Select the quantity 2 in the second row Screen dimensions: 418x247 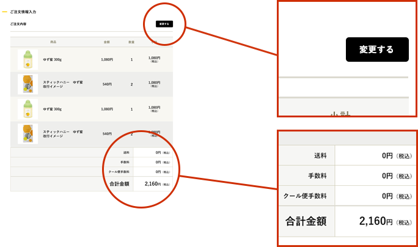(131, 84)
